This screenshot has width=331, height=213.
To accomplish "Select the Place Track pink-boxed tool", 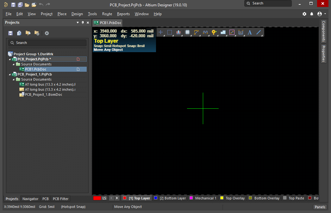I will [232, 32].
